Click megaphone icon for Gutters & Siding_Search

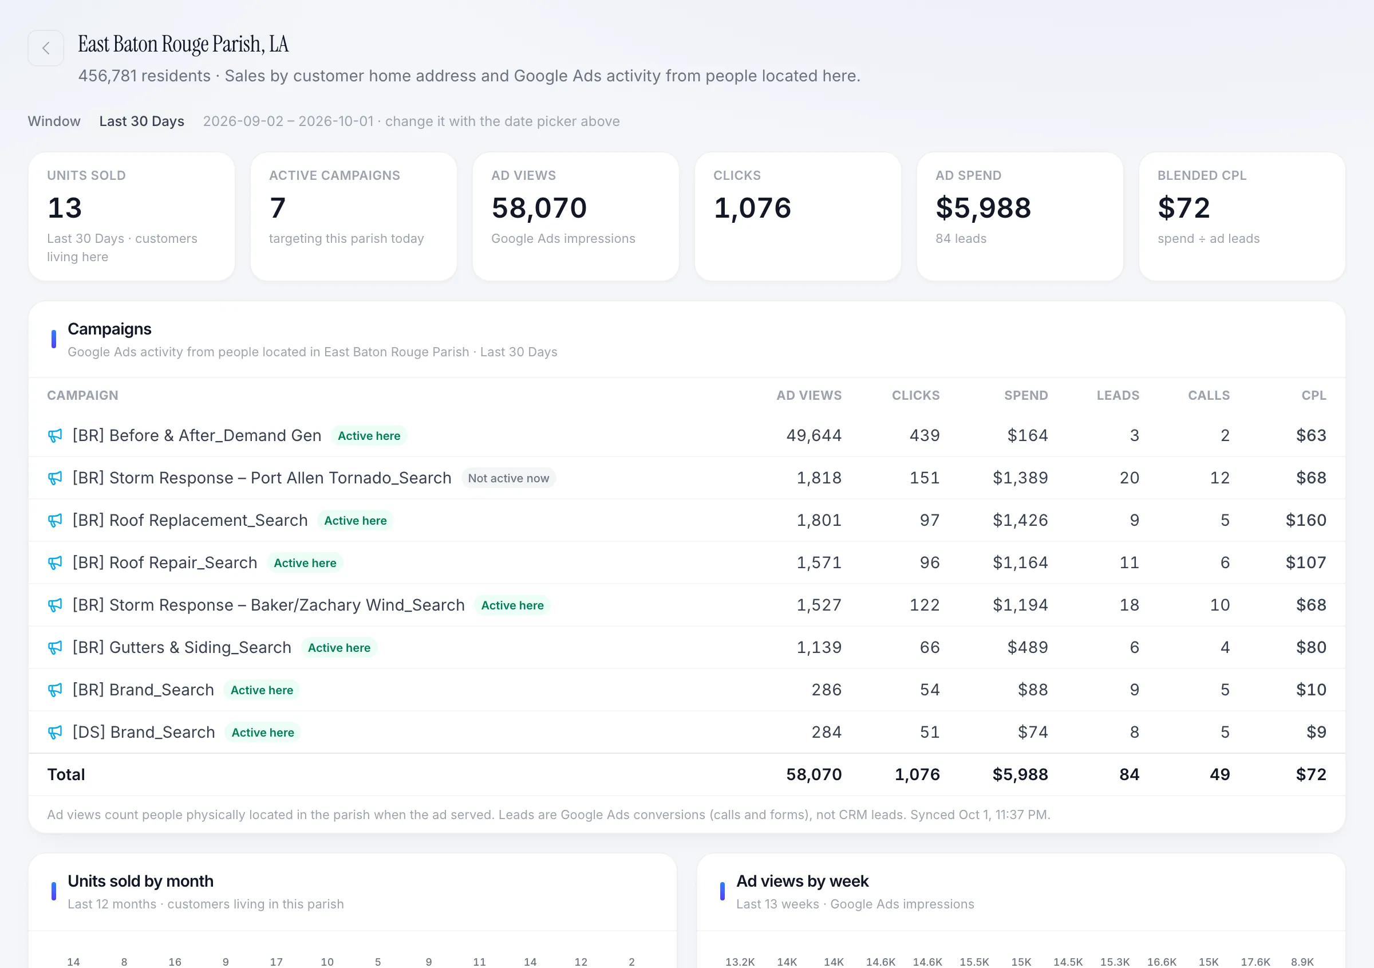55,648
